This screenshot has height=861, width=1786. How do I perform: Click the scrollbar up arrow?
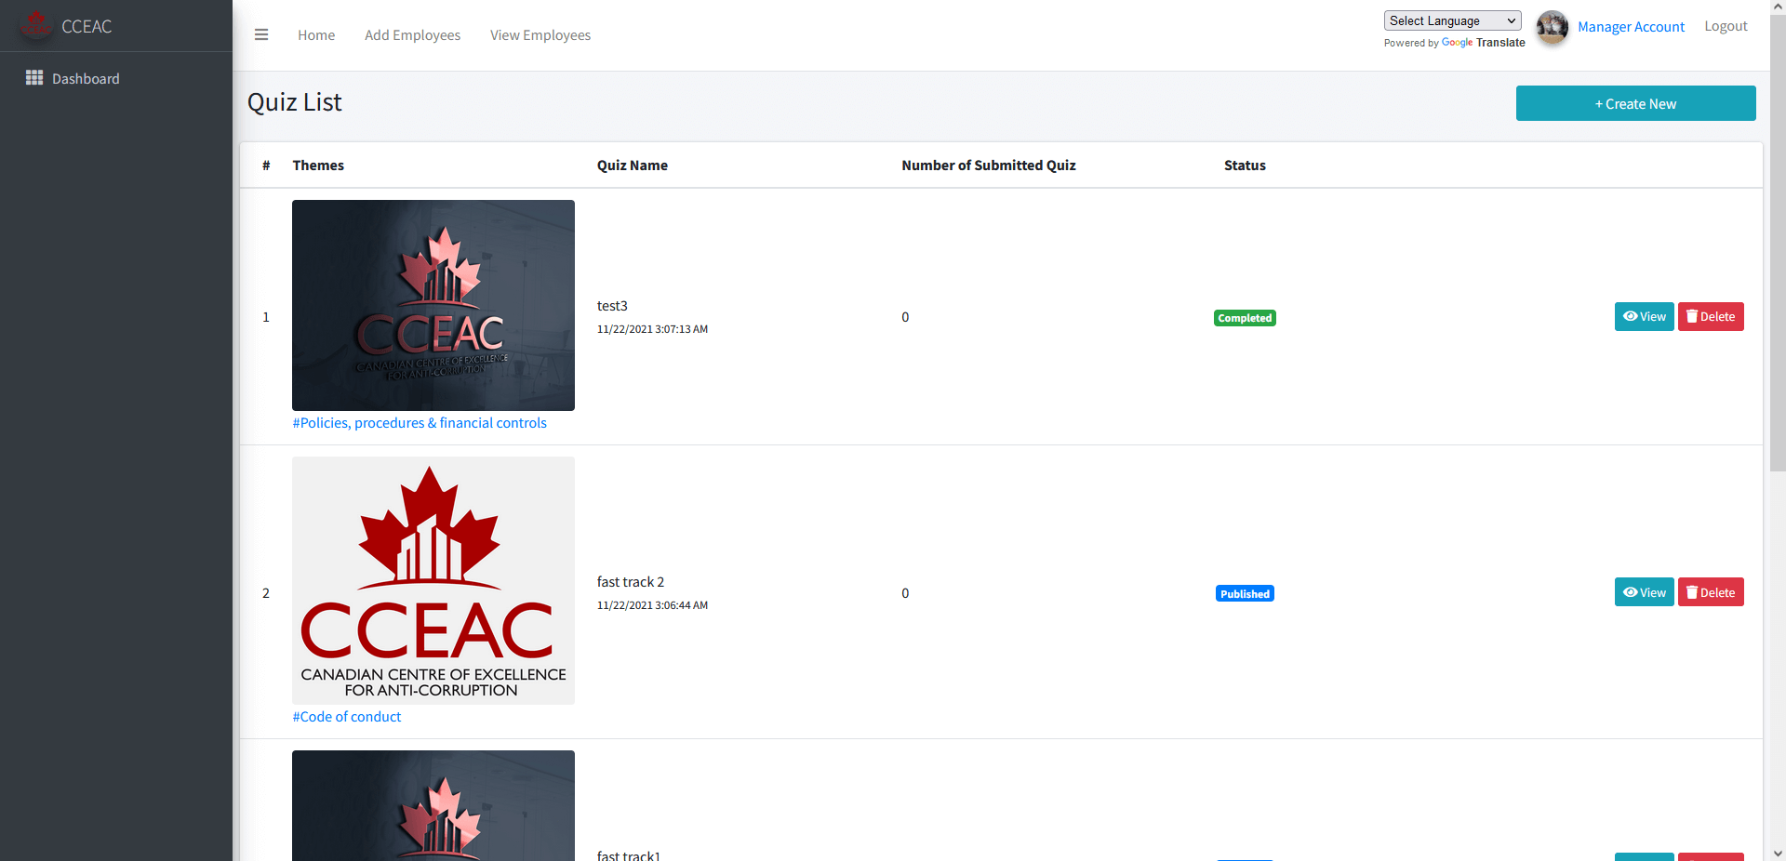[1778, 7]
